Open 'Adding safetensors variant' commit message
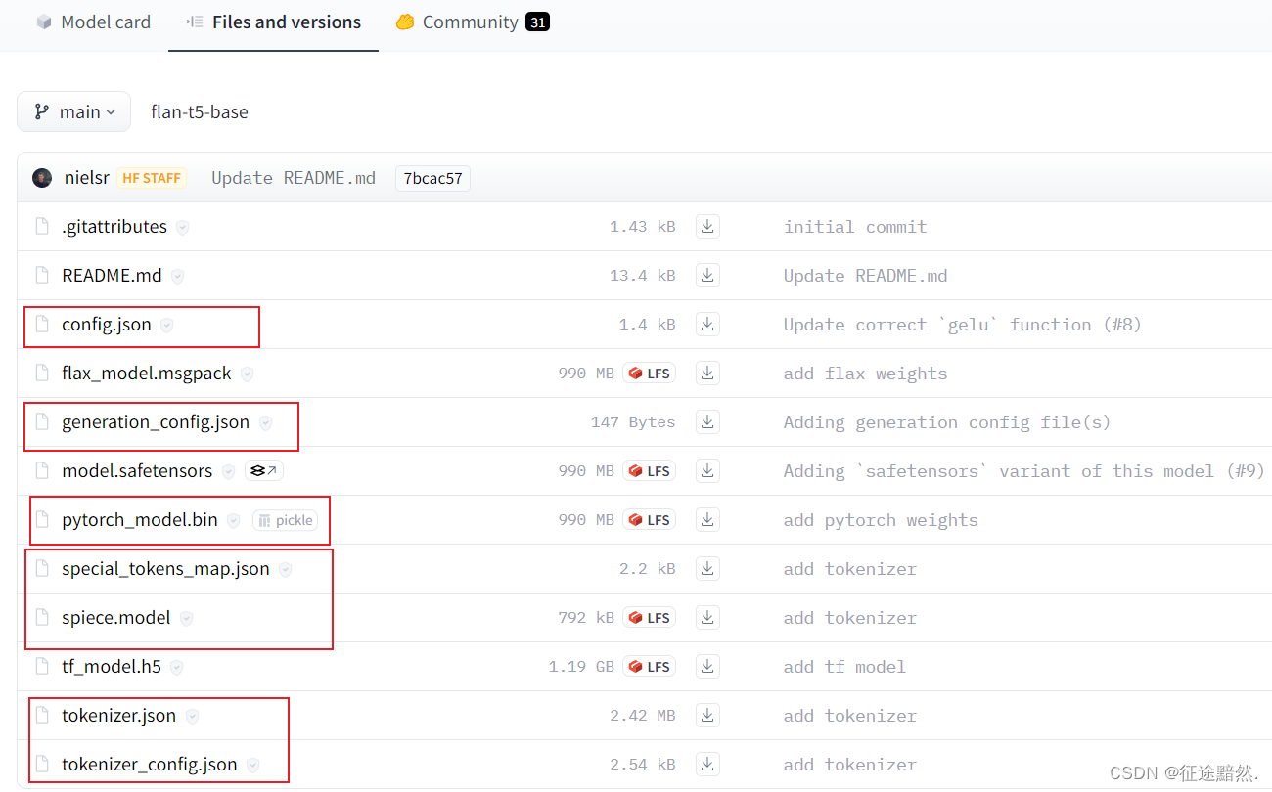1272x792 pixels. tap(1024, 471)
